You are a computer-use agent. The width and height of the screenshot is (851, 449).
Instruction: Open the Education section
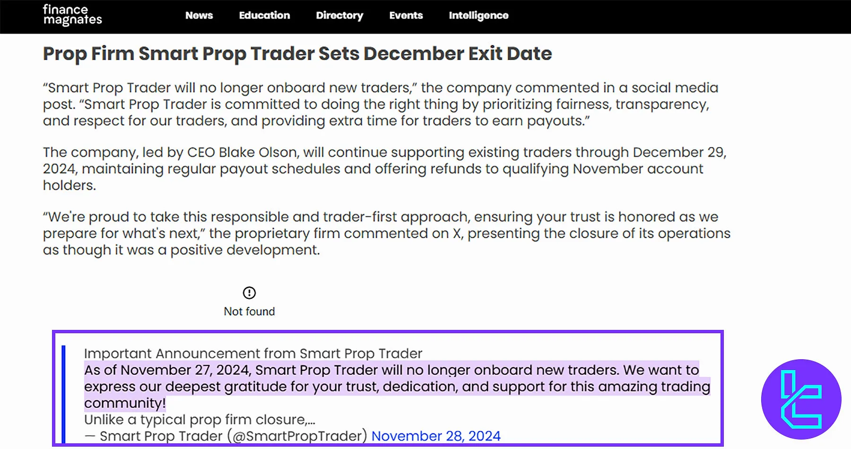click(264, 16)
